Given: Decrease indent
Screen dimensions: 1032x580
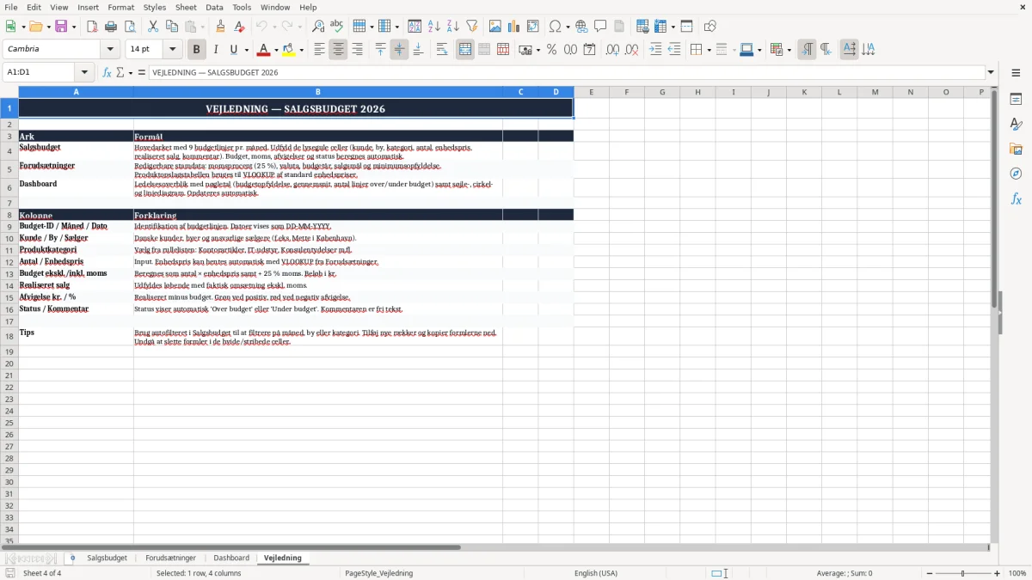Looking at the screenshot, I should pos(674,50).
